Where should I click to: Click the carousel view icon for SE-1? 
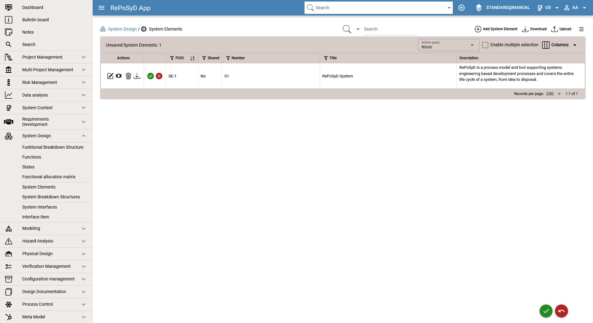tap(119, 76)
